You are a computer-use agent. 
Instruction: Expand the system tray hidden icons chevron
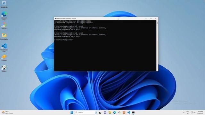click(184, 112)
